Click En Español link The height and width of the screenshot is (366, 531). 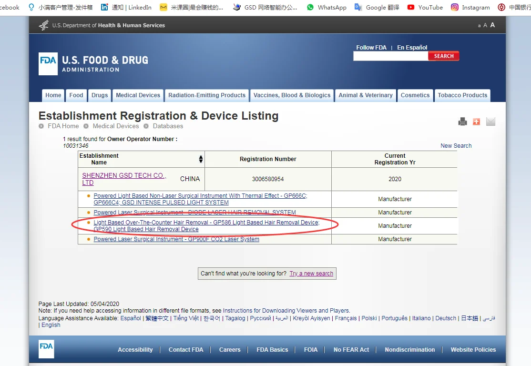tap(412, 47)
